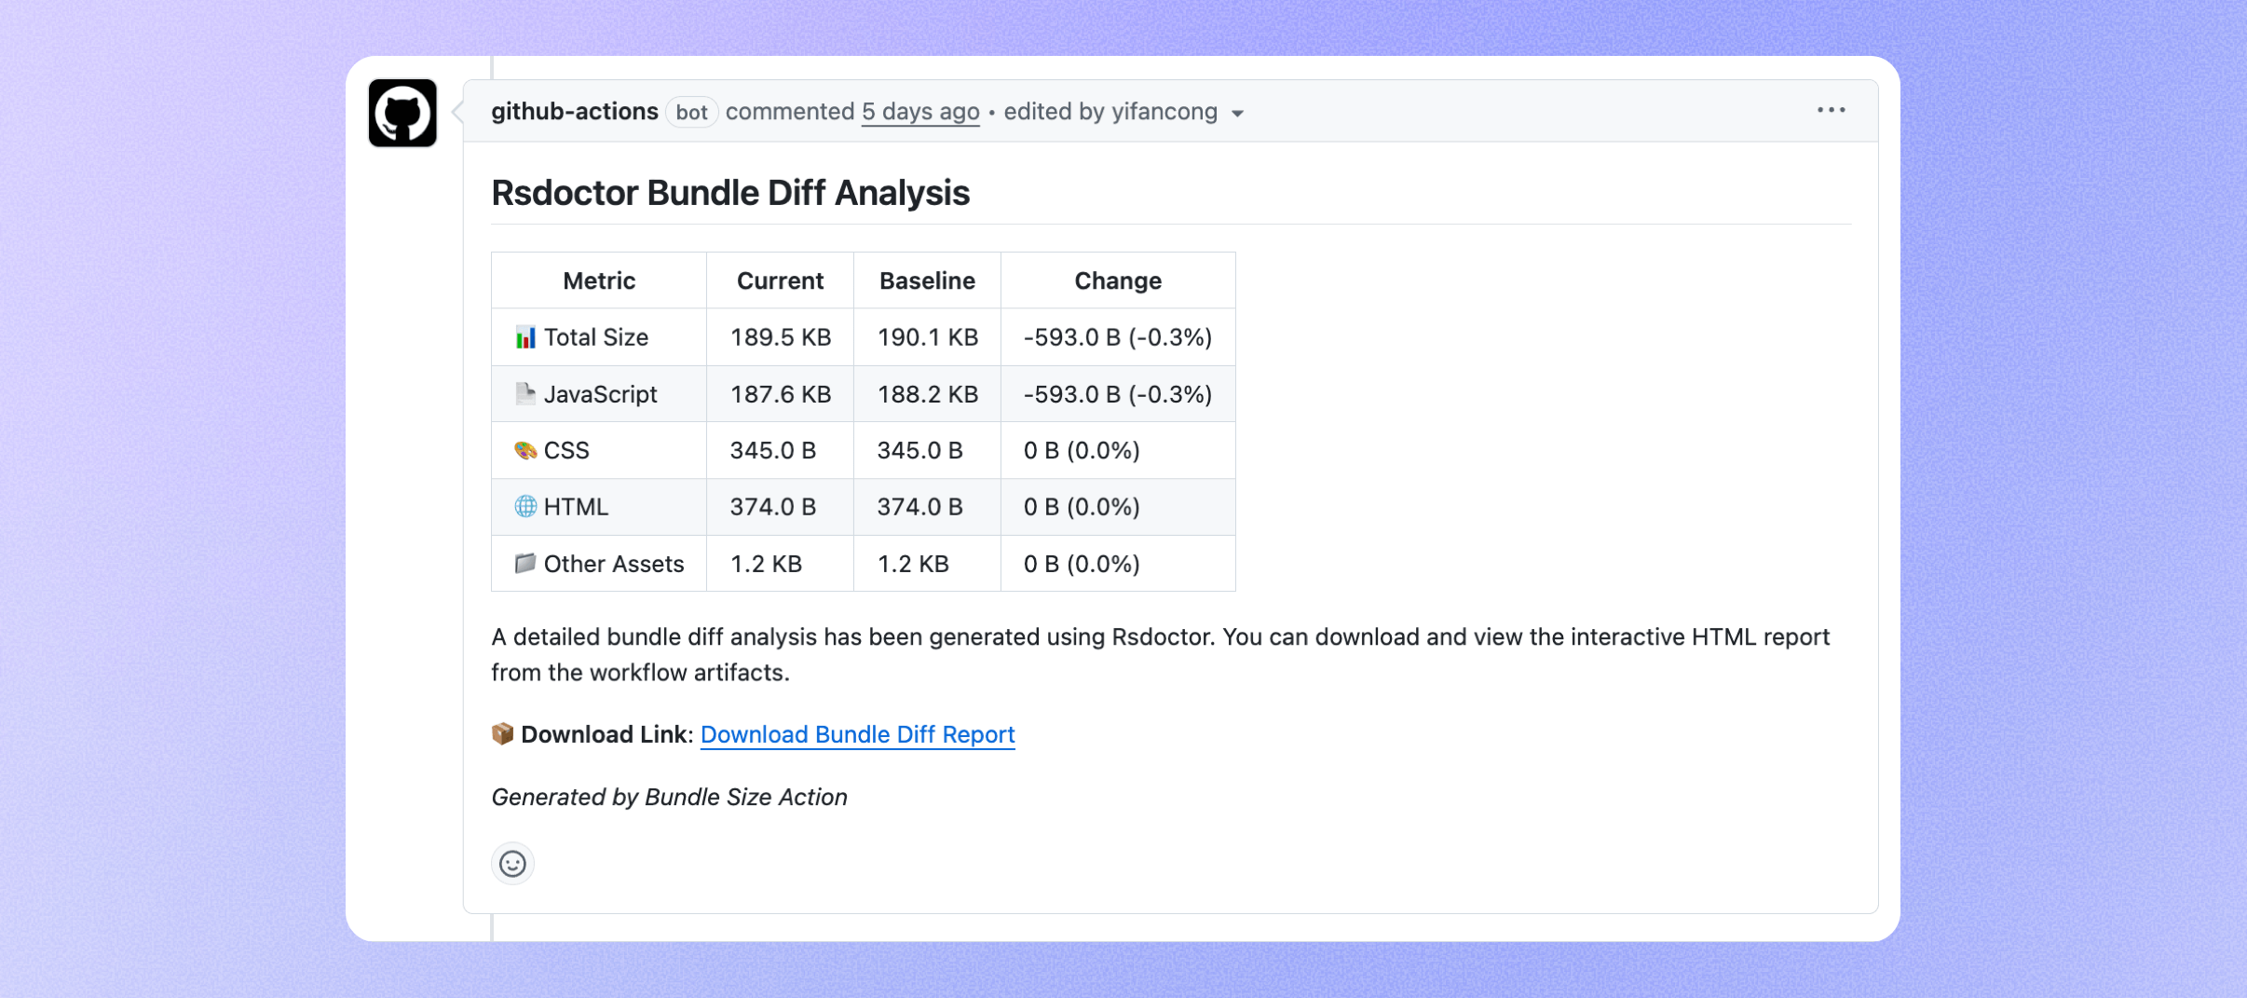Select the Total Size row value 189.5 KB

pyautogui.click(x=780, y=337)
